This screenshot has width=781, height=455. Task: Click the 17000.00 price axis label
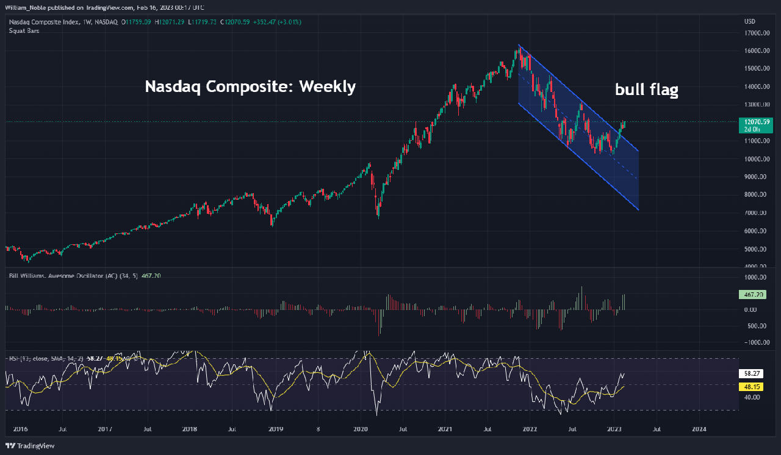point(755,33)
